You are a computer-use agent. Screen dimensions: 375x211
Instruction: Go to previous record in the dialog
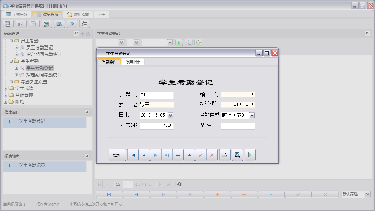coord(144,155)
